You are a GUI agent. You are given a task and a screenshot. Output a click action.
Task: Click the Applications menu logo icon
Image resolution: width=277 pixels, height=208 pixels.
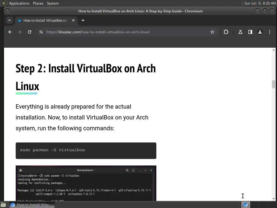(5, 3)
